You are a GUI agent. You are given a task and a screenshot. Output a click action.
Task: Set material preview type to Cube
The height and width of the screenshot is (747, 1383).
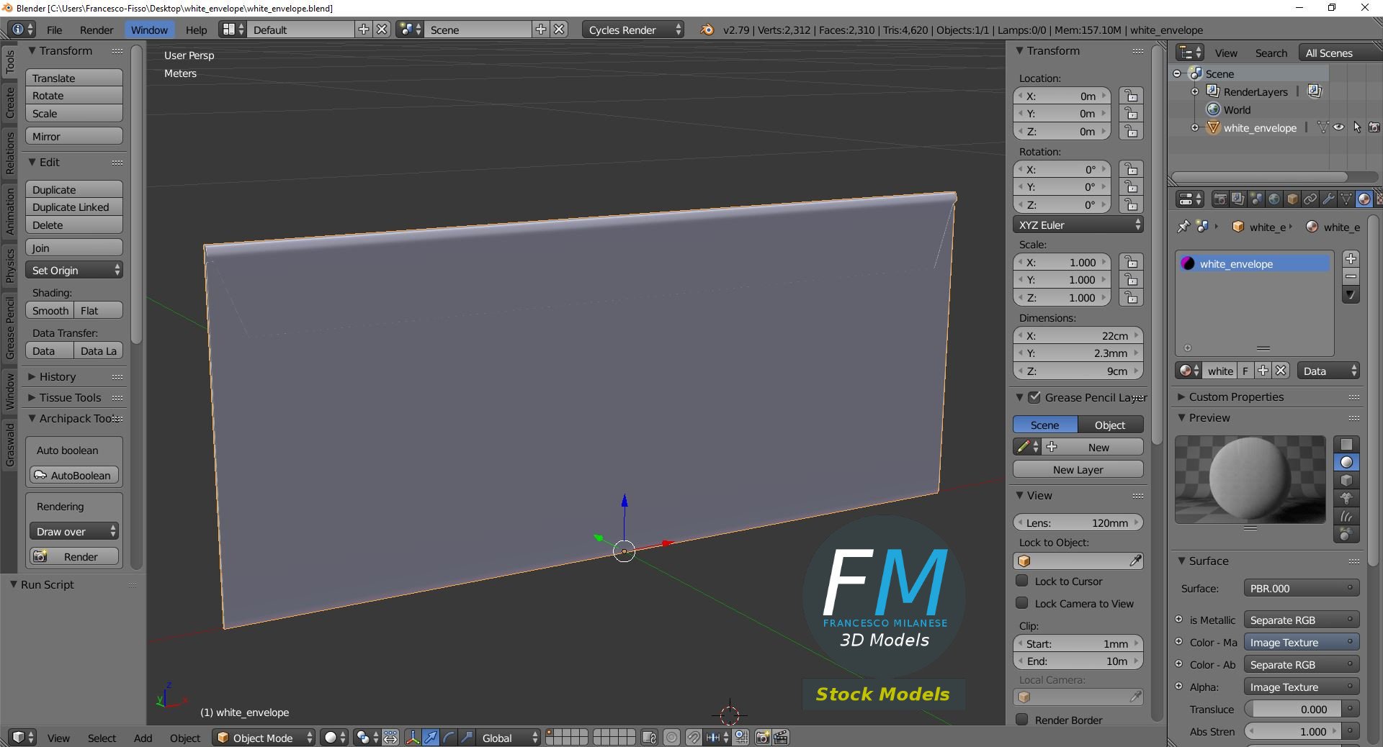(1346, 480)
